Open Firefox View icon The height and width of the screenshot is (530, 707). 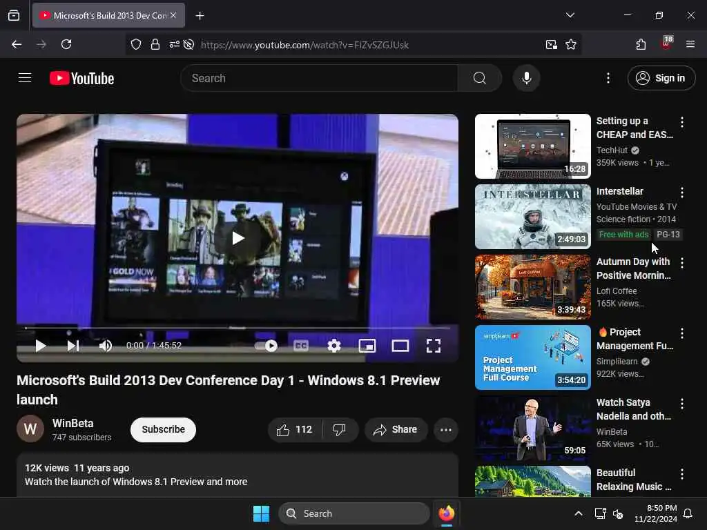(14, 15)
